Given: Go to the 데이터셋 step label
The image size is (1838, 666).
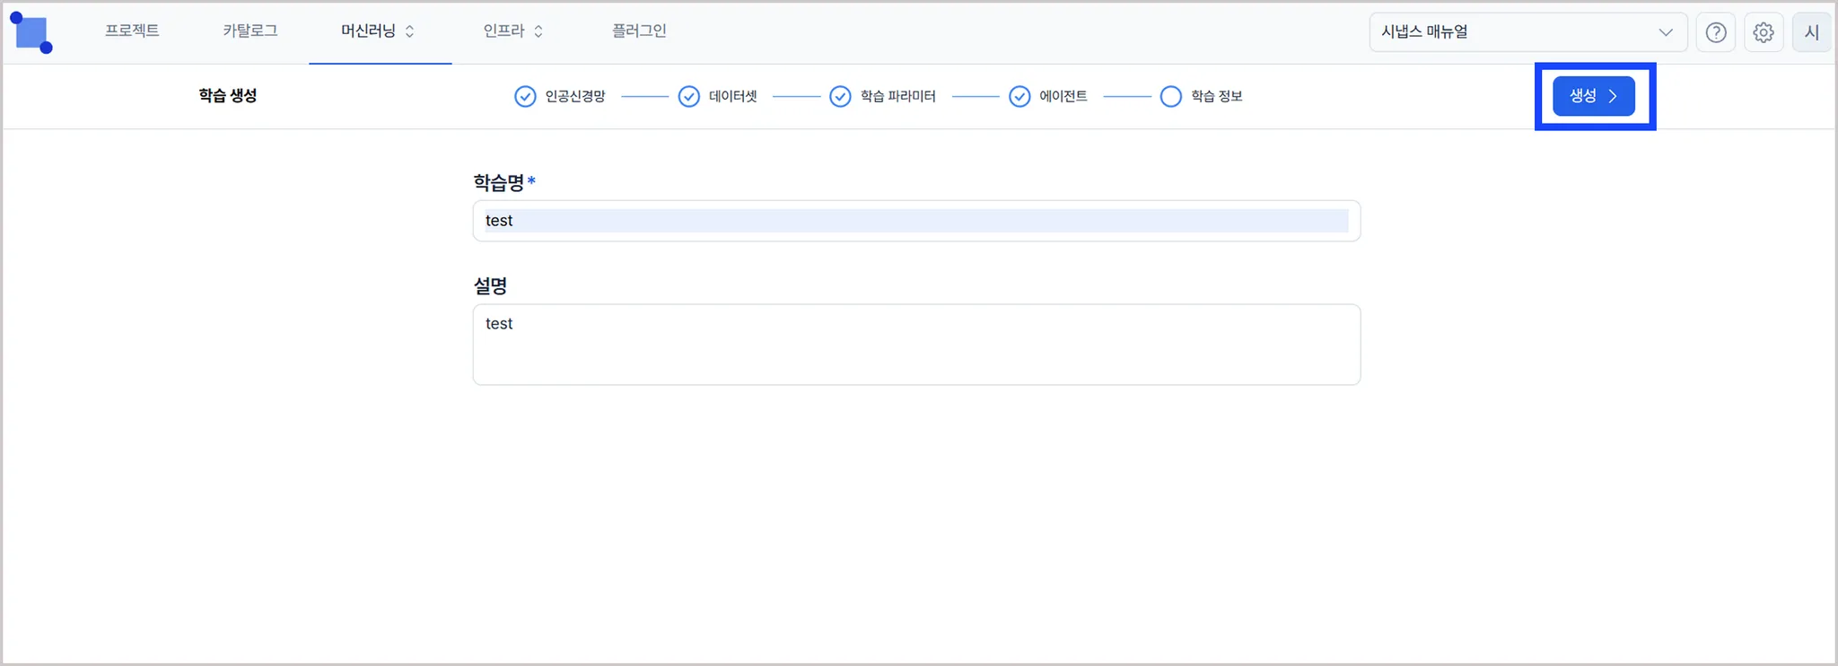Looking at the screenshot, I should [x=733, y=96].
